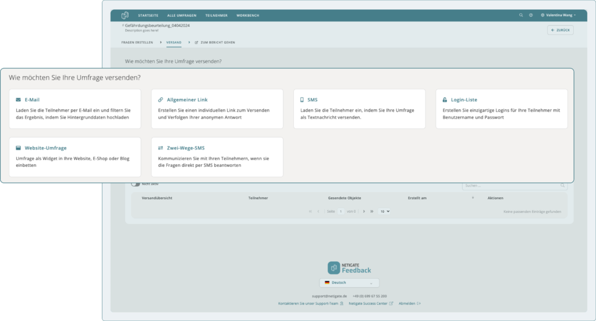The image size is (596, 321).
Task: Go to the next table page
Action: (364, 211)
